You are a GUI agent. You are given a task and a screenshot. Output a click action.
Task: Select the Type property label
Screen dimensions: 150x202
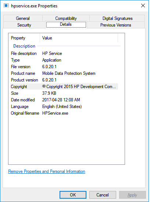(x=15, y=60)
